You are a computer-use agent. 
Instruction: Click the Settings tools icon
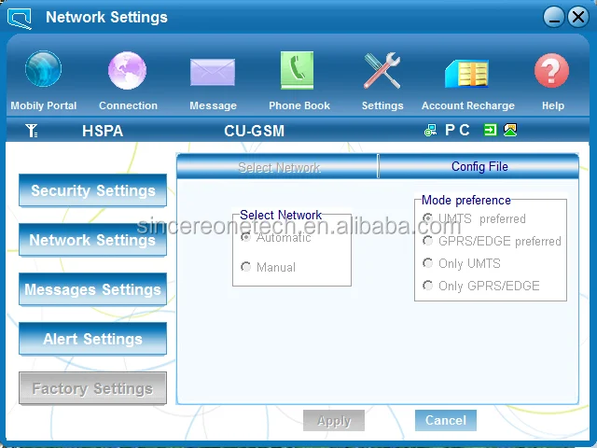(x=382, y=71)
